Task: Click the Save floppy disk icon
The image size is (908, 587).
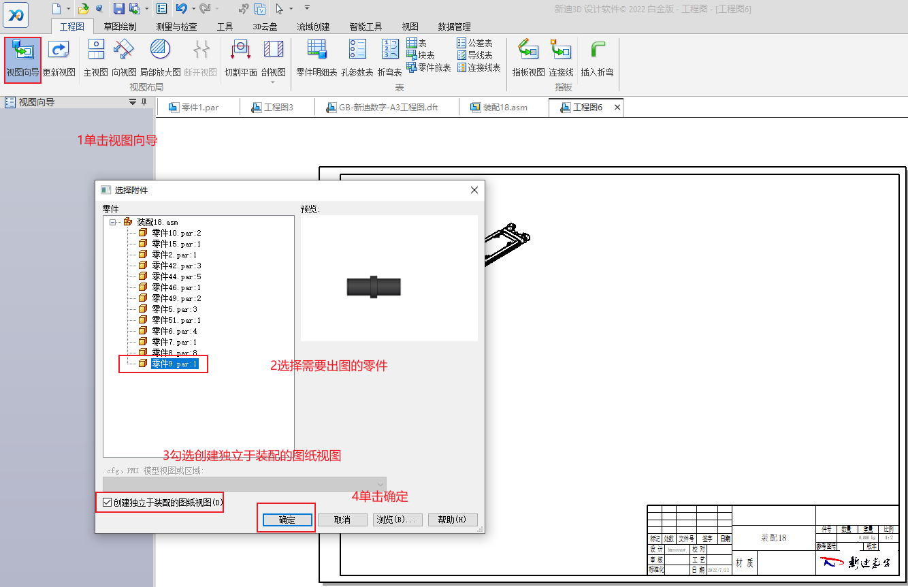Action: pos(118,9)
